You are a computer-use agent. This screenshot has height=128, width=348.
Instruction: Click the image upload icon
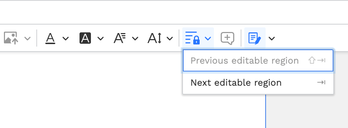[11, 38]
